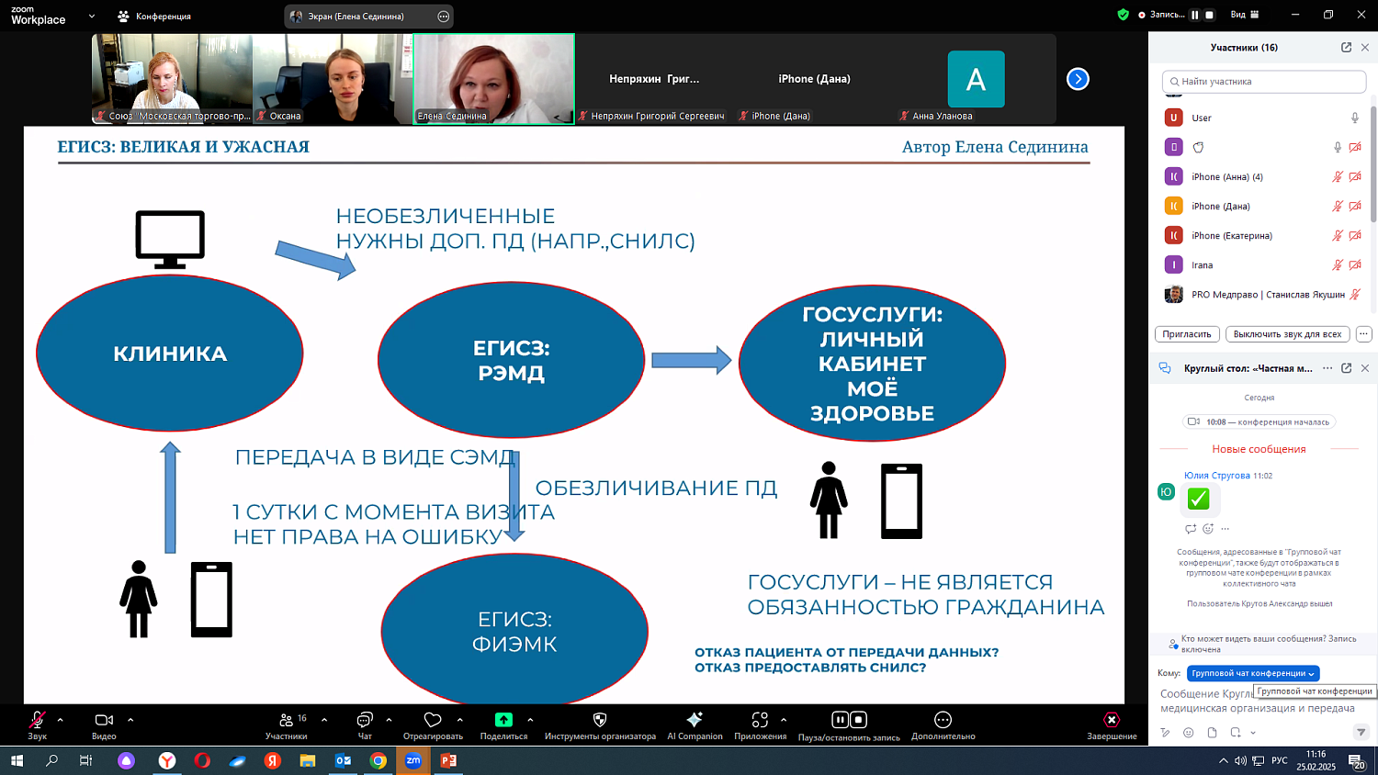Open screenshot options via the chevron in chat

point(1252,733)
